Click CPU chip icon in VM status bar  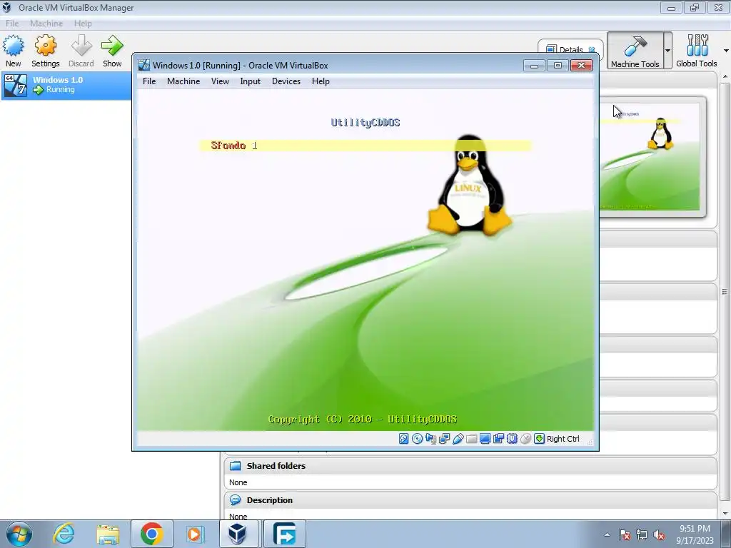[x=512, y=439]
